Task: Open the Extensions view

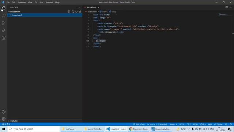Action: coord(4,38)
